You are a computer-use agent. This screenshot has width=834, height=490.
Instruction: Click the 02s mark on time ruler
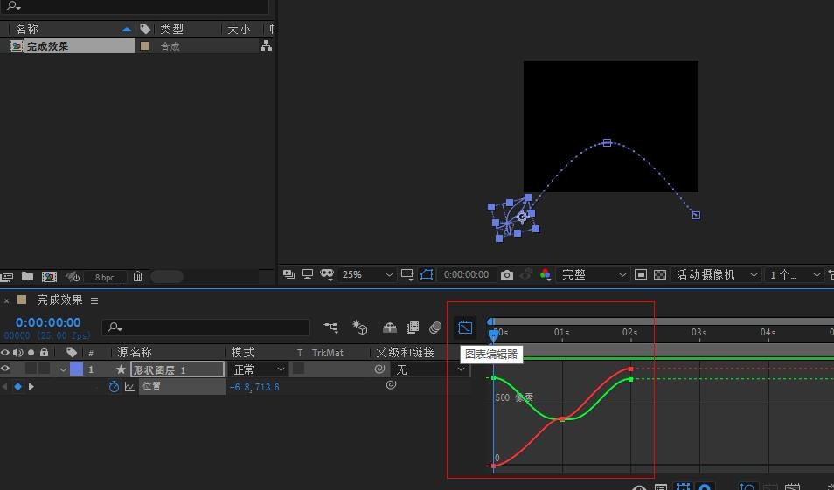(629, 332)
